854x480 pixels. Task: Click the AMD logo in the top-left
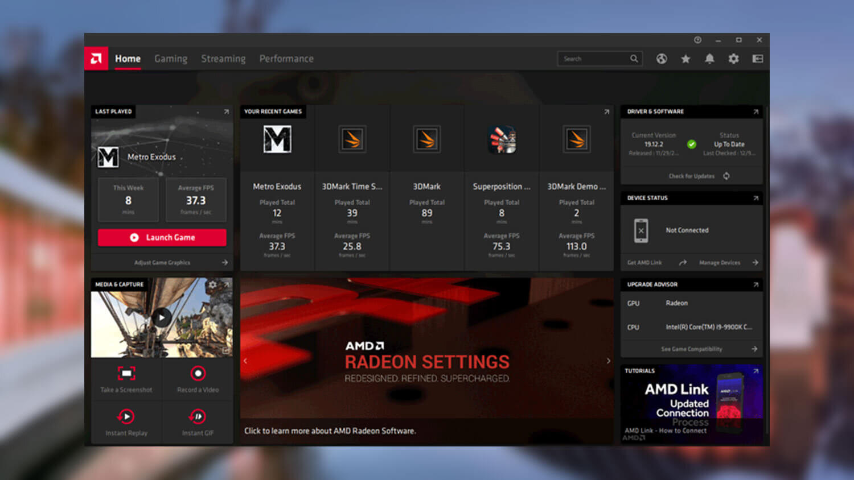(96, 58)
